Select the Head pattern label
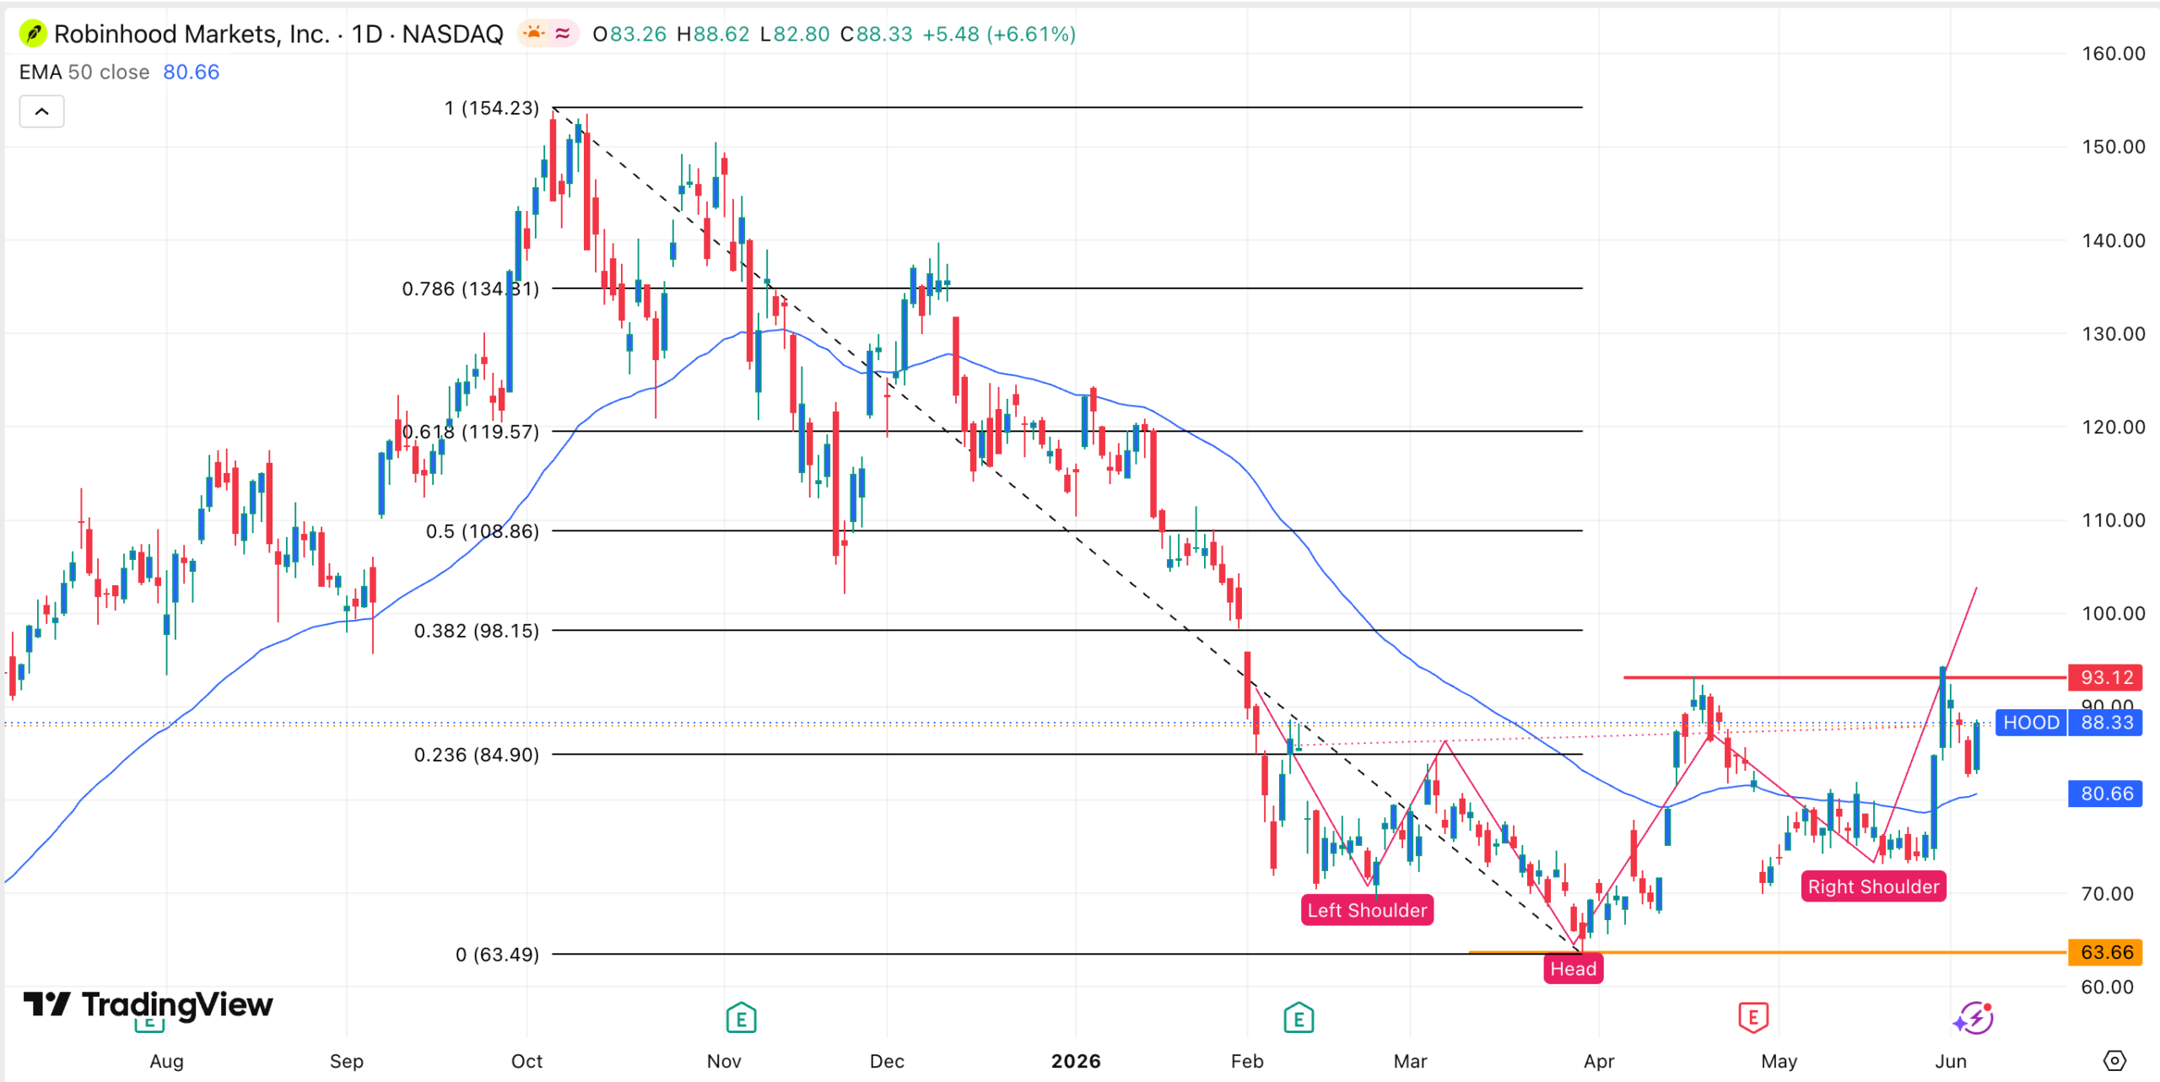This screenshot has width=2160, height=1082. point(1574,969)
